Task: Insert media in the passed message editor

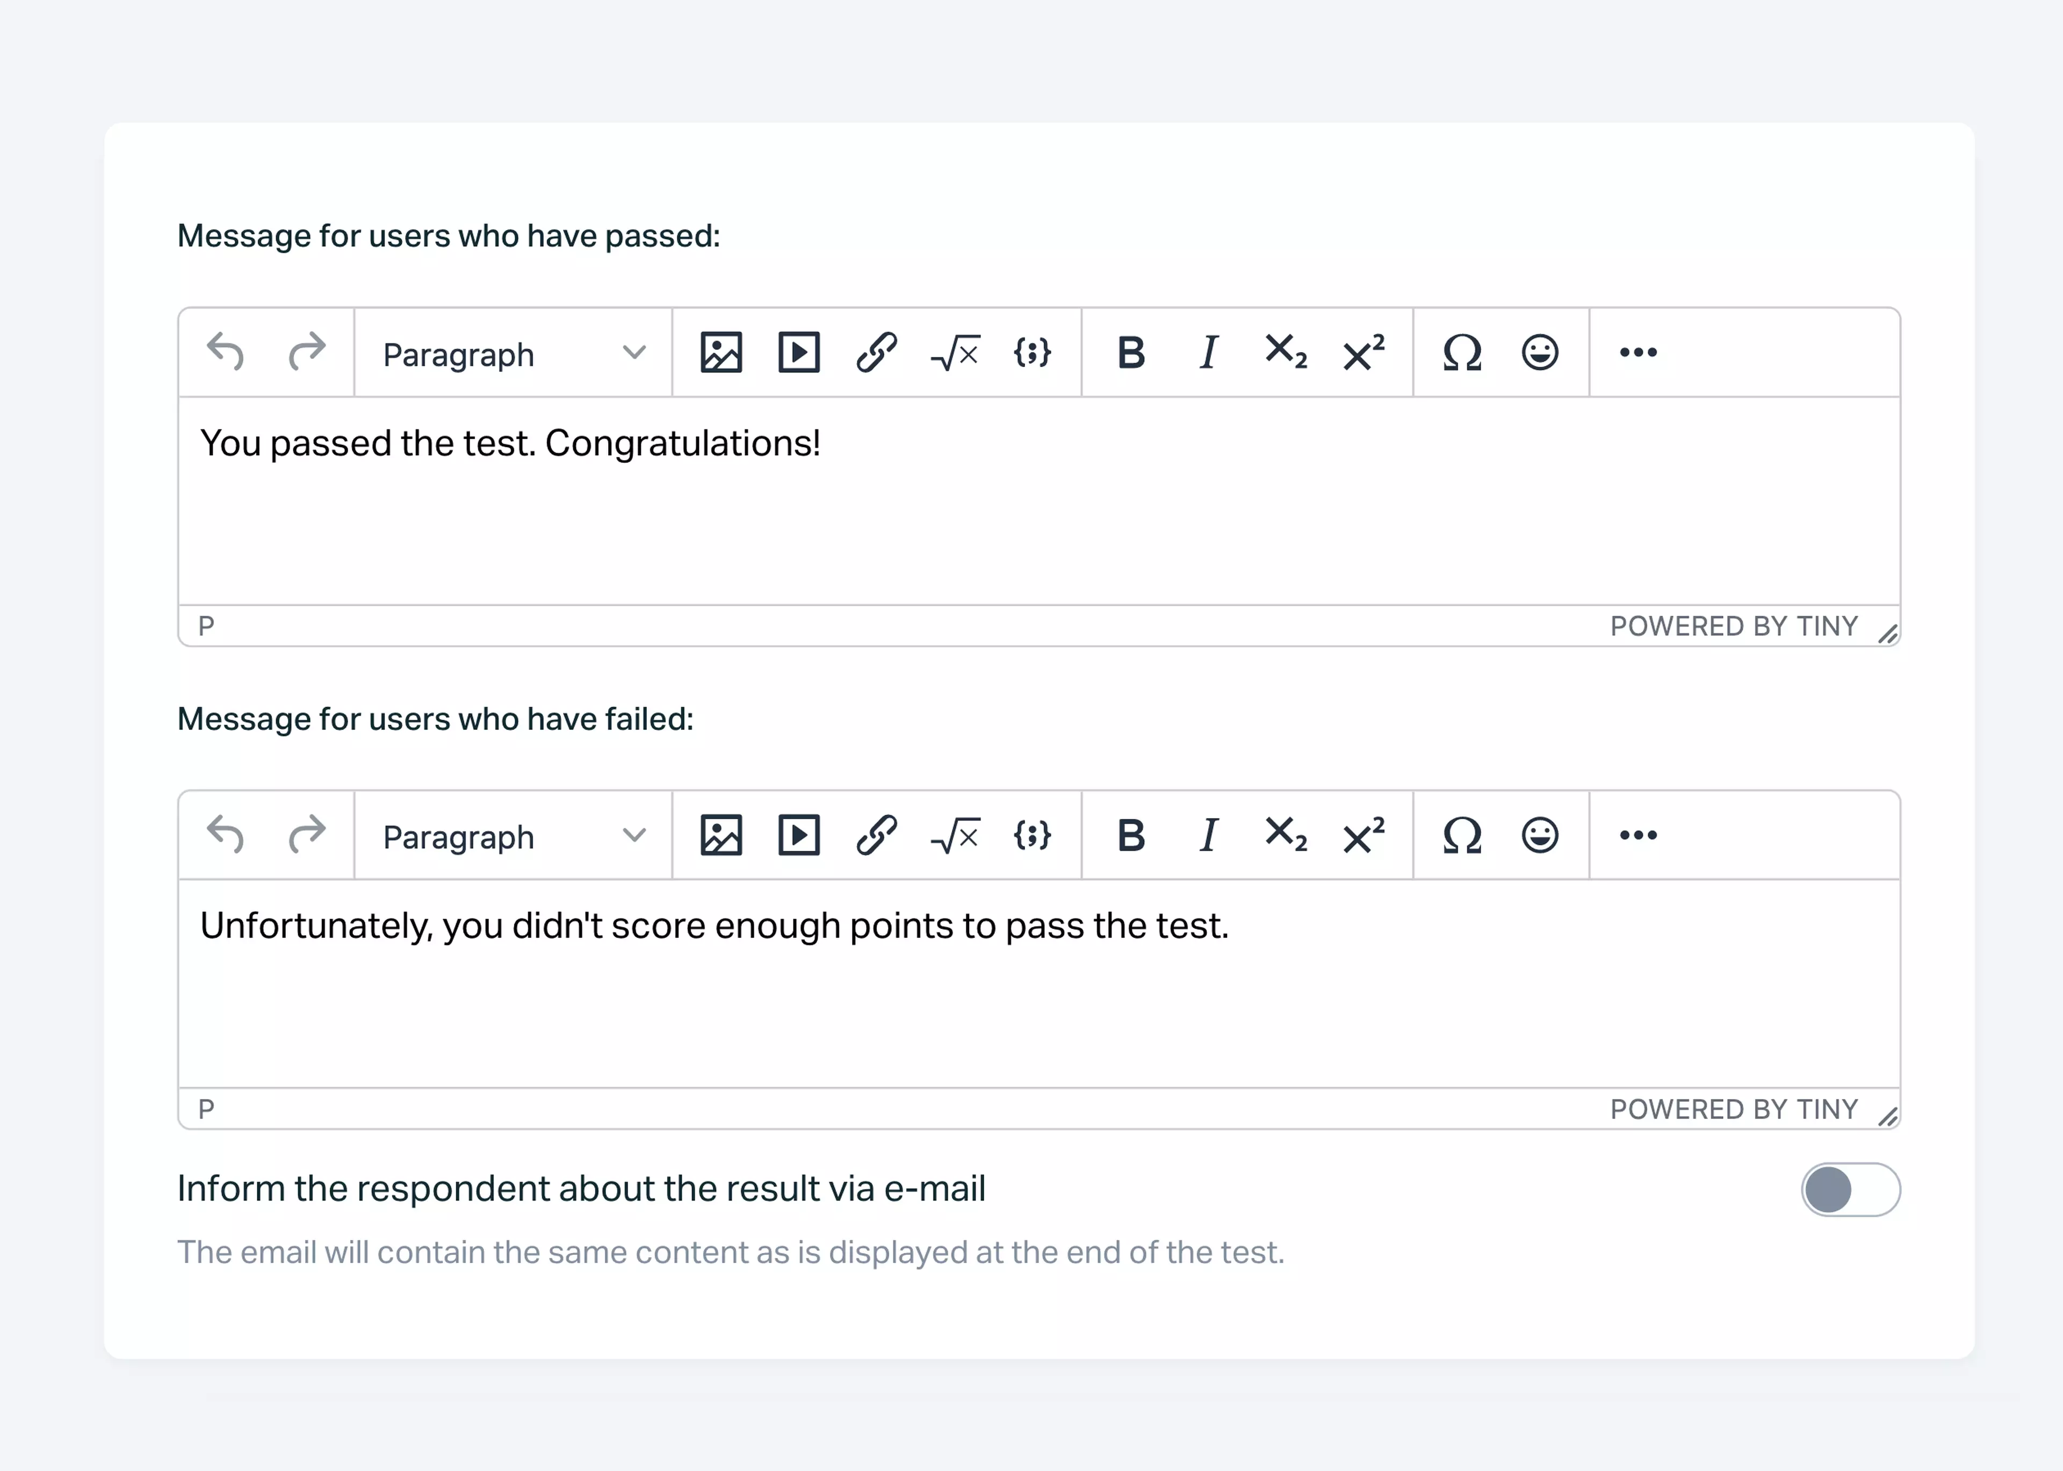Action: click(x=798, y=353)
